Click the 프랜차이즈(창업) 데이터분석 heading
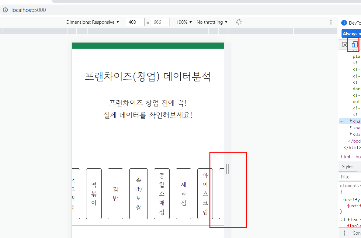 click(148, 76)
